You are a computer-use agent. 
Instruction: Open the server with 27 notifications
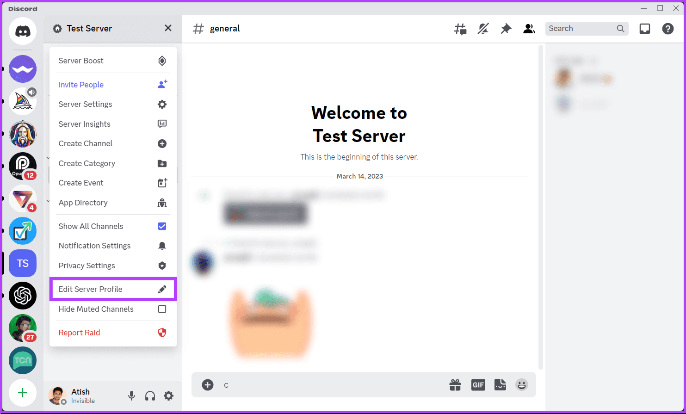[23, 328]
